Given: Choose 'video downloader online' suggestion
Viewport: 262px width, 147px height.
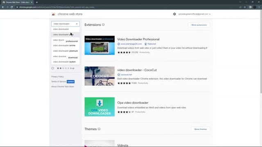Looking at the screenshot, I should click(65, 45).
